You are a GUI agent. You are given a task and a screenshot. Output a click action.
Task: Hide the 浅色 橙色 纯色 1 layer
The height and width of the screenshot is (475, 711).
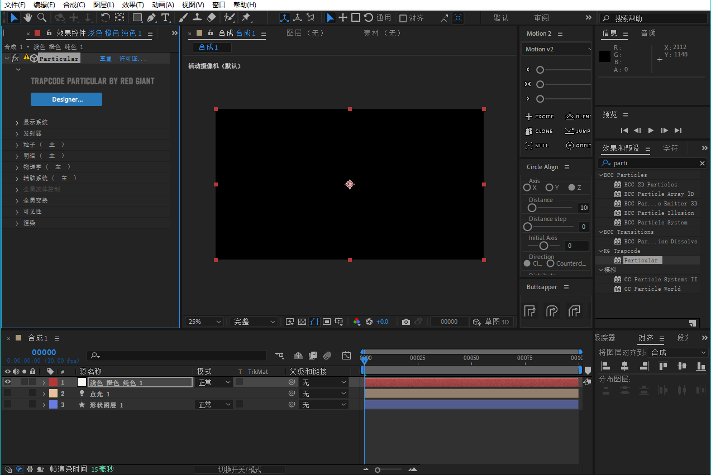pyautogui.click(x=7, y=382)
